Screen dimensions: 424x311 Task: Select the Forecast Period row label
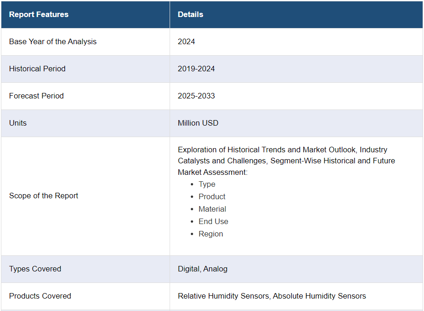(36, 96)
